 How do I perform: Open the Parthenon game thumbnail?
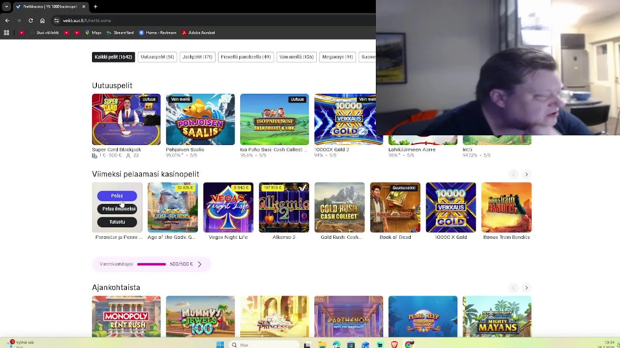coord(348,317)
